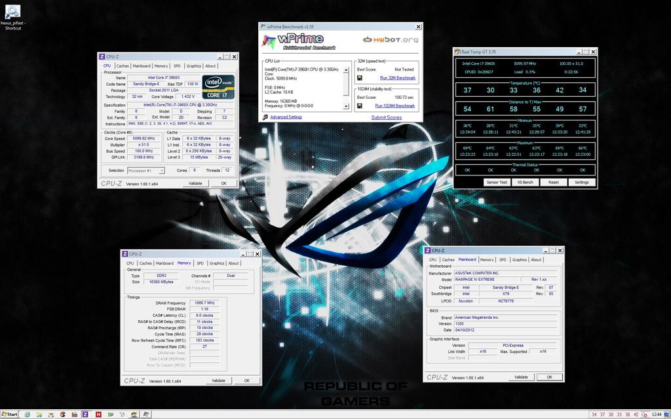Click OK in the CPU-Z Memory window
The height and width of the screenshot is (419, 671).
[x=247, y=380]
